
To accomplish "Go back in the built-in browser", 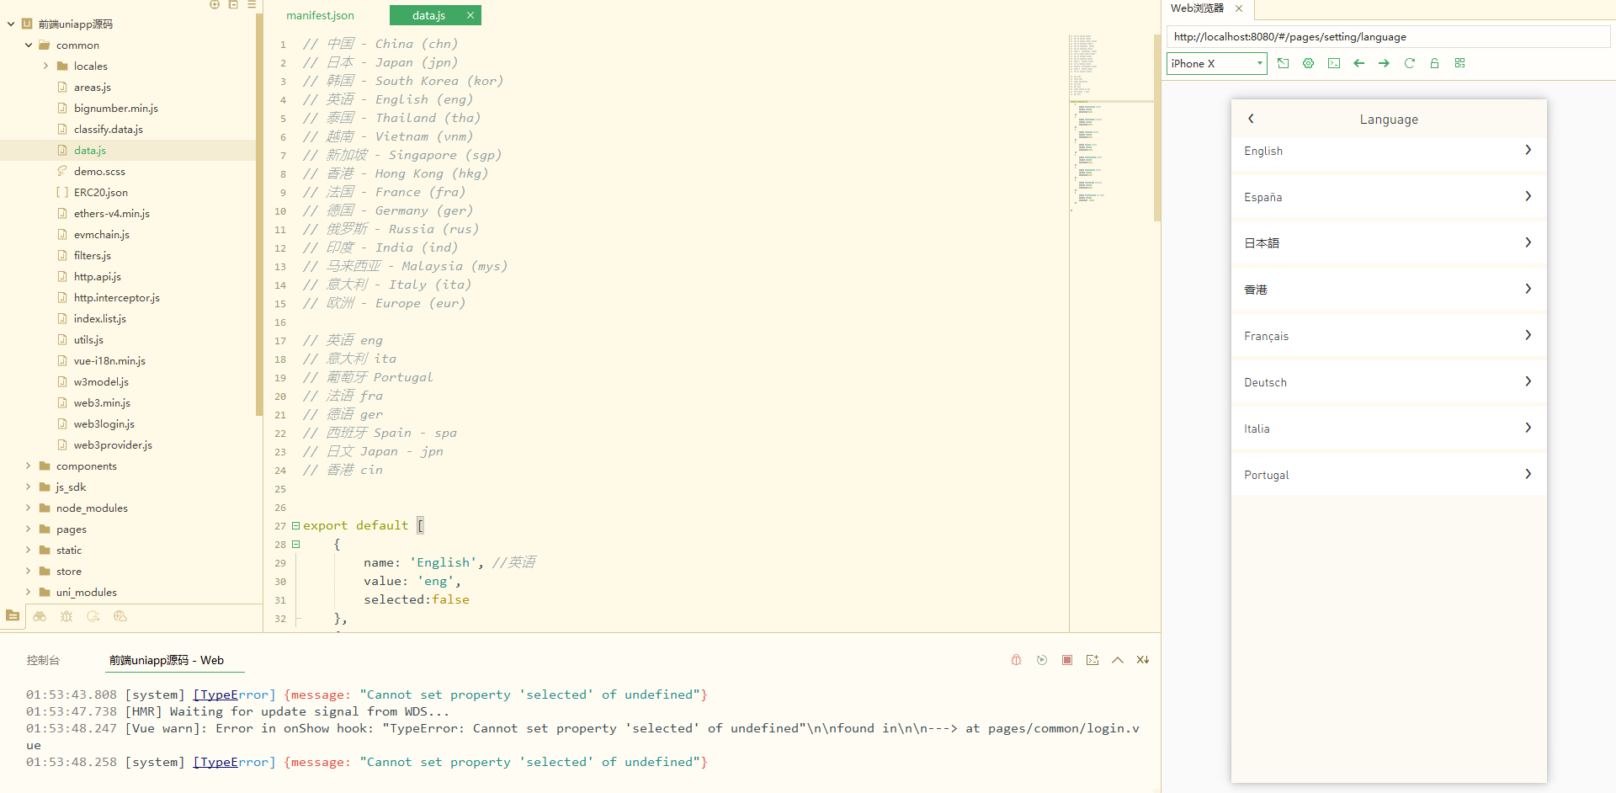I will (1359, 63).
